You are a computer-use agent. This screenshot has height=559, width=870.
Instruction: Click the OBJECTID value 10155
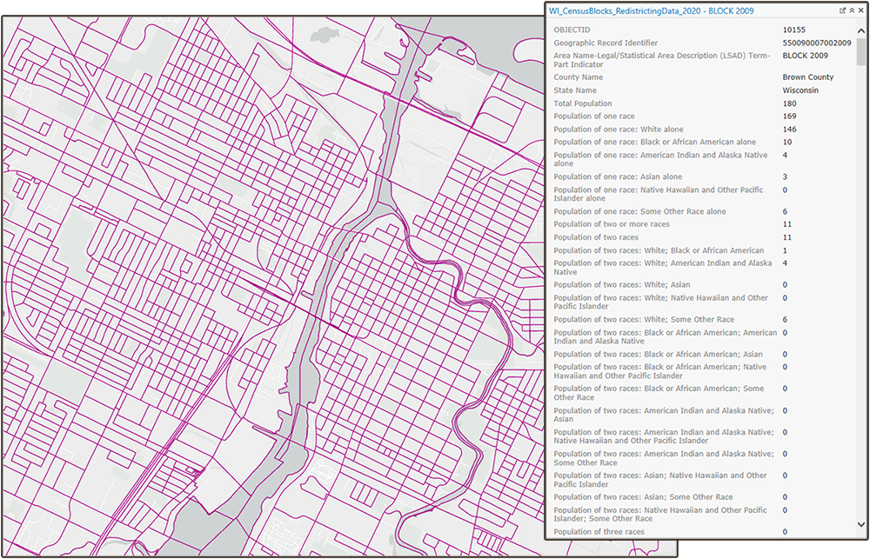pyautogui.click(x=794, y=29)
